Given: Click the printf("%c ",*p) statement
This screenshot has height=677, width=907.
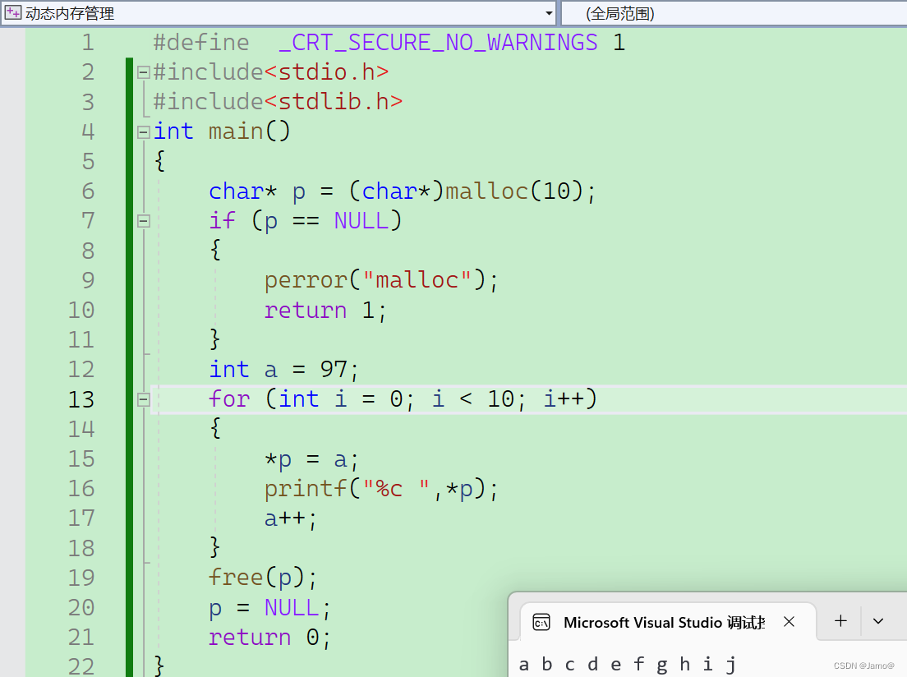Looking at the screenshot, I should 381,489.
